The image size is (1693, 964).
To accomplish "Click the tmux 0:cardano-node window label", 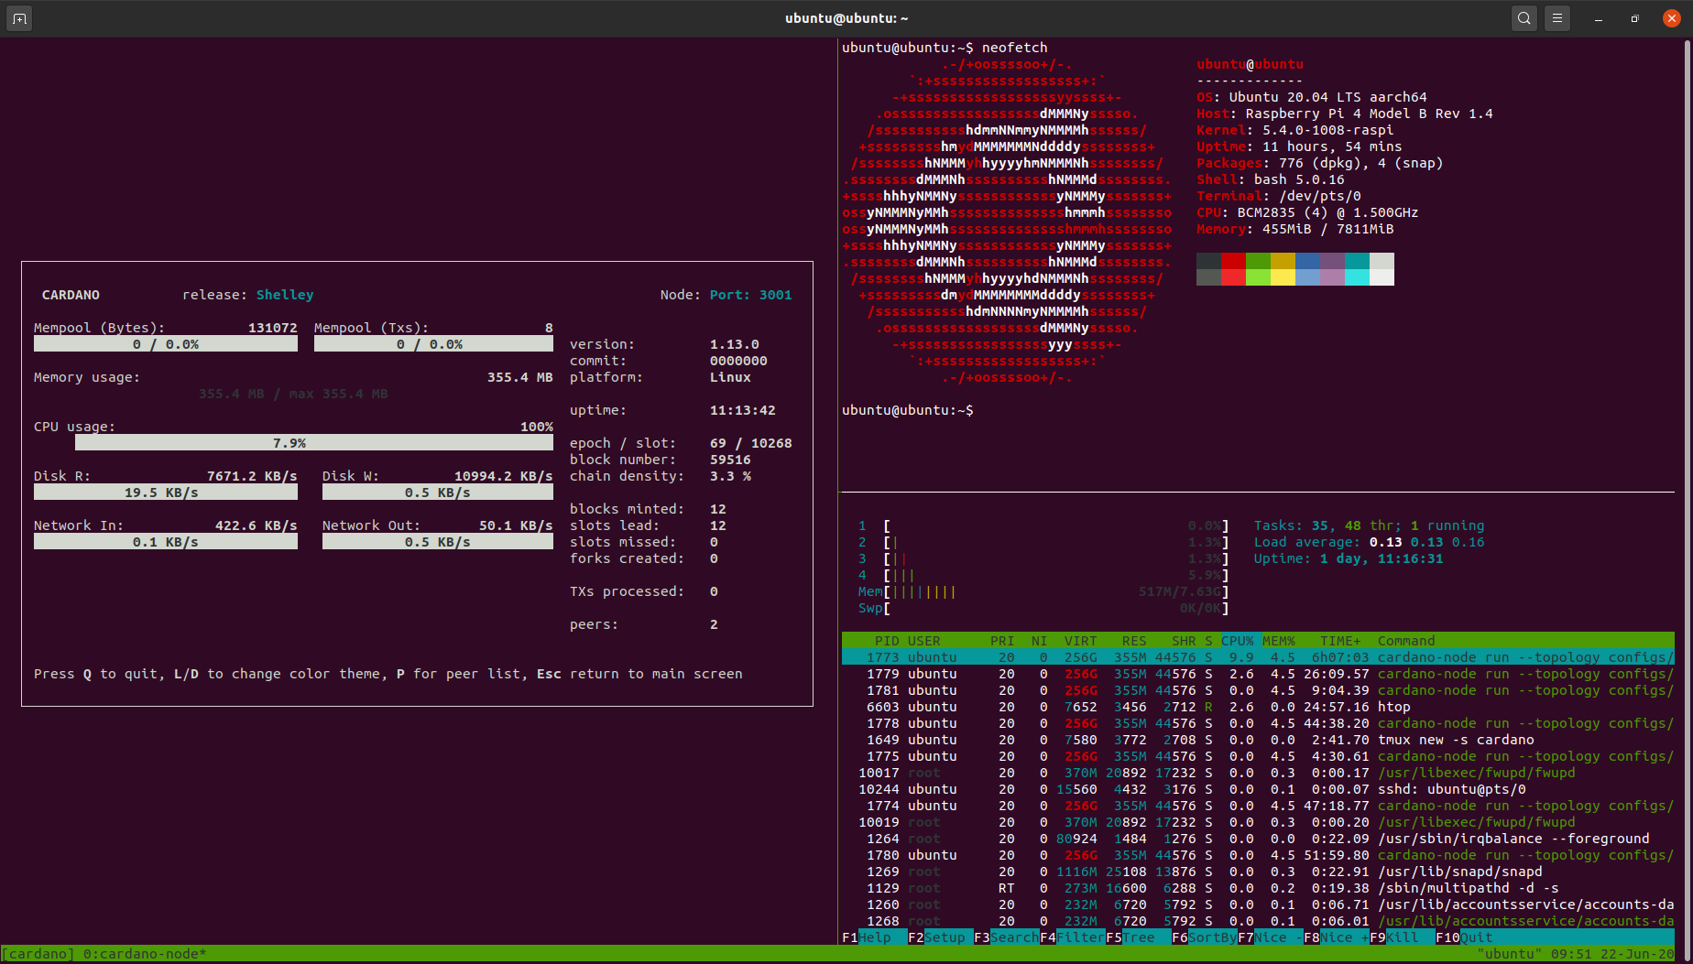I will (145, 954).
